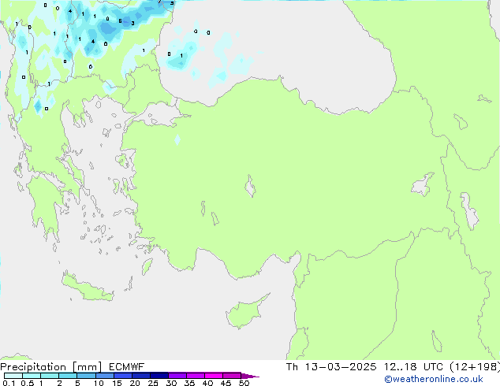
Task: Select the 25–30 mm dark blue swatch
Action: coord(159,376)
